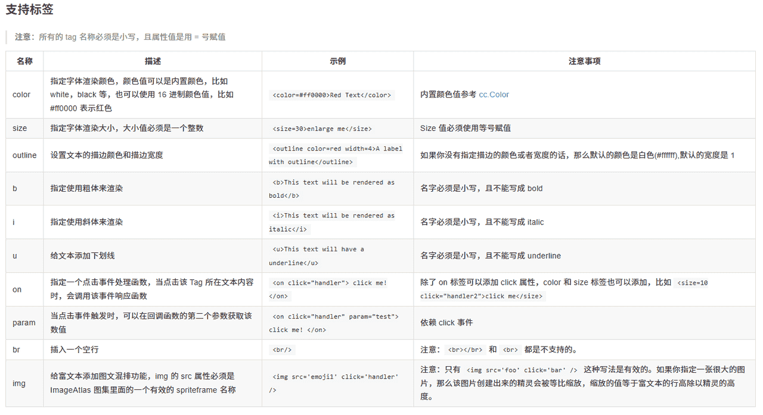Click the note about lowercase tag names
The height and width of the screenshot is (415, 763).
click(x=119, y=36)
